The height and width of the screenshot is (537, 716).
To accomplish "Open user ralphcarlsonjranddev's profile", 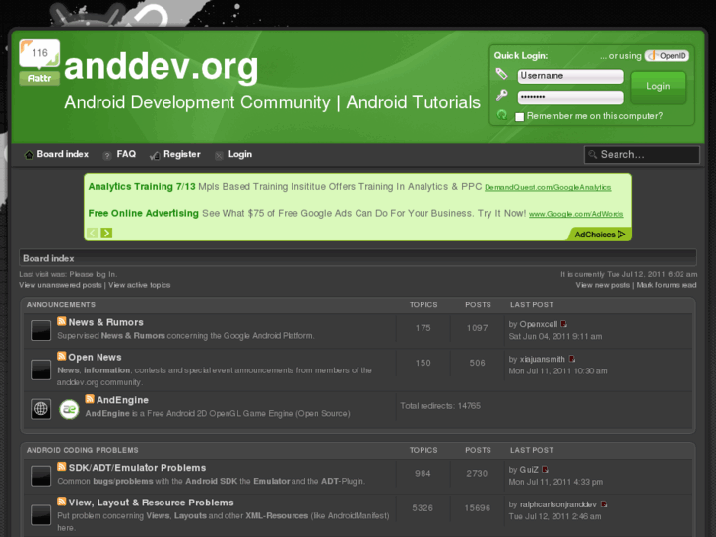I will 558,504.
